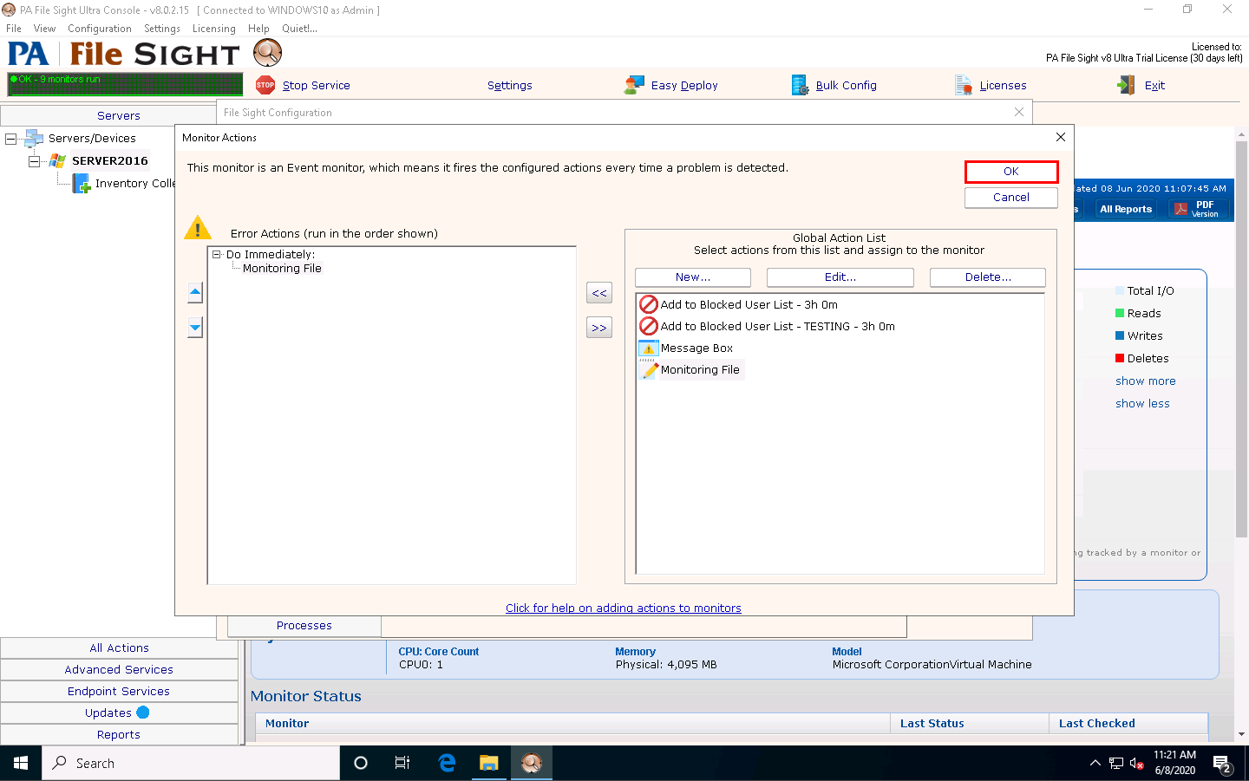Click Edit... for selected global action

(x=840, y=277)
